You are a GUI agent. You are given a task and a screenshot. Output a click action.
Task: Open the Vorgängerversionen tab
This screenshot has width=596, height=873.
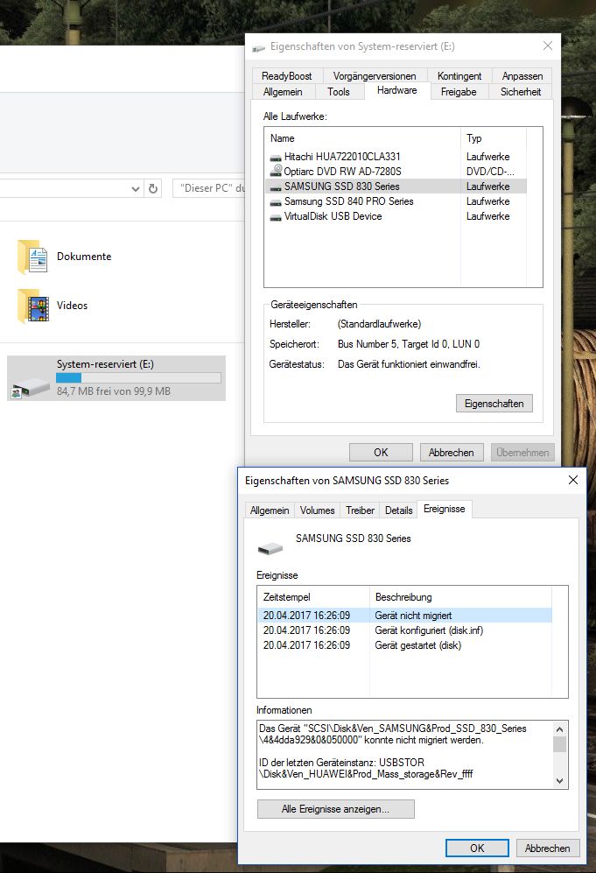pyautogui.click(x=375, y=75)
